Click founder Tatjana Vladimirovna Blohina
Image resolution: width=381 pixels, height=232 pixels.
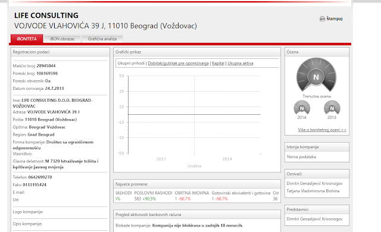[313, 191]
